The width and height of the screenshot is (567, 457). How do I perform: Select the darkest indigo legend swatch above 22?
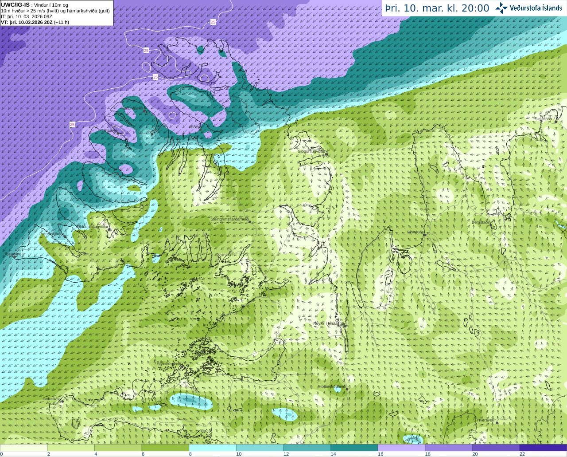tap(543, 448)
